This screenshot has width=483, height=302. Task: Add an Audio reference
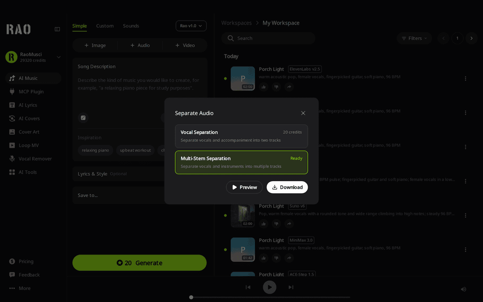[140, 45]
